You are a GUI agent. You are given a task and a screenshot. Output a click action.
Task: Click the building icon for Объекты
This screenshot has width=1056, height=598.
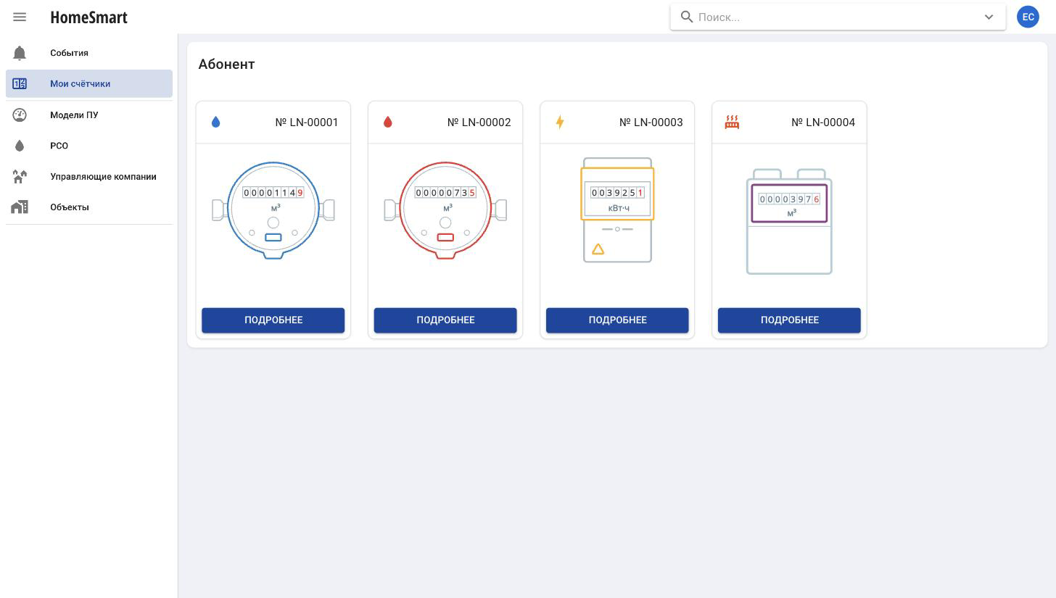click(x=20, y=207)
